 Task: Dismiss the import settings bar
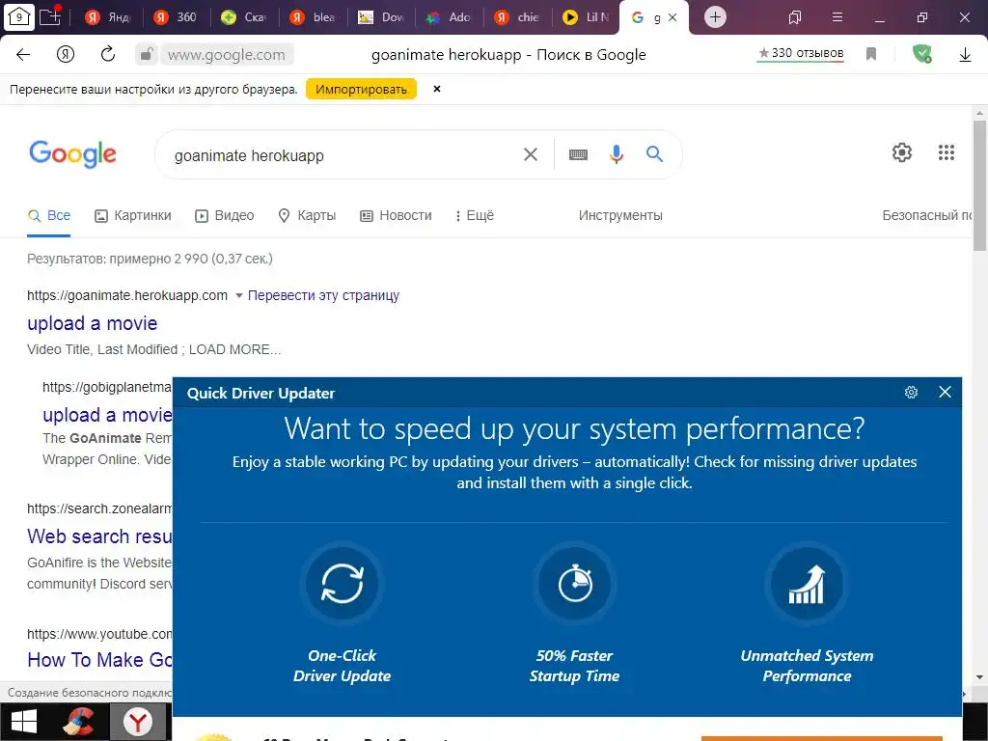(437, 89)
